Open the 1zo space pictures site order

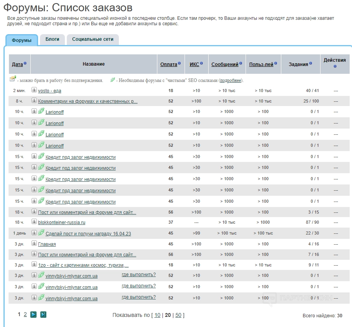point(83,265)
